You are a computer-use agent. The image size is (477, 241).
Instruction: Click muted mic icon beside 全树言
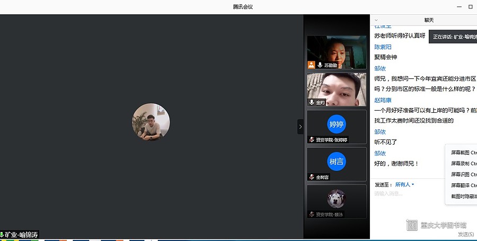312,177
